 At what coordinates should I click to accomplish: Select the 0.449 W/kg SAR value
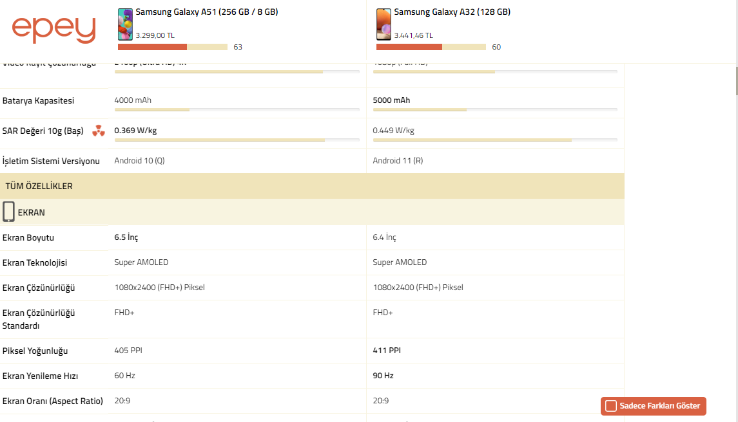393,131
